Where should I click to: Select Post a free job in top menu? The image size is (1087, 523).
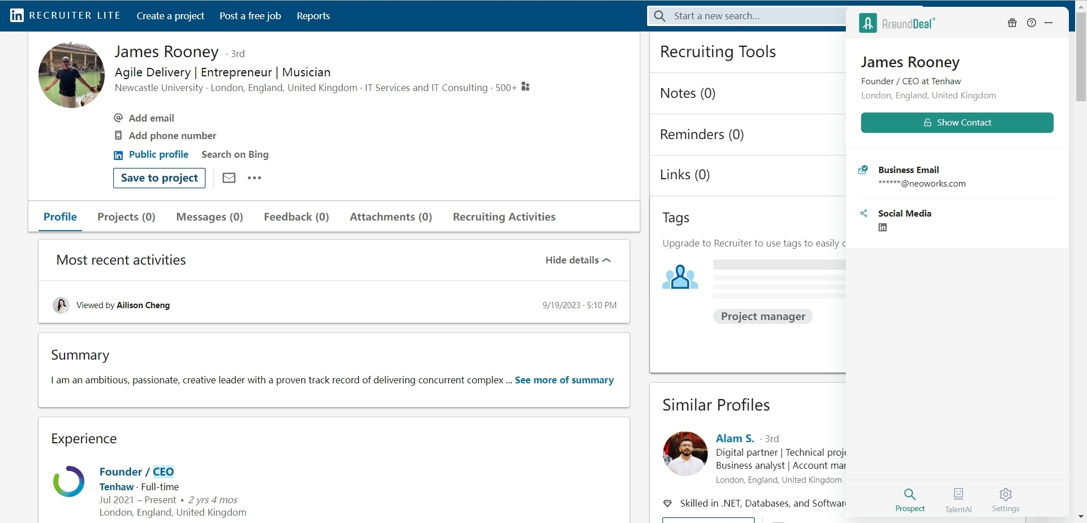(250, 16)
